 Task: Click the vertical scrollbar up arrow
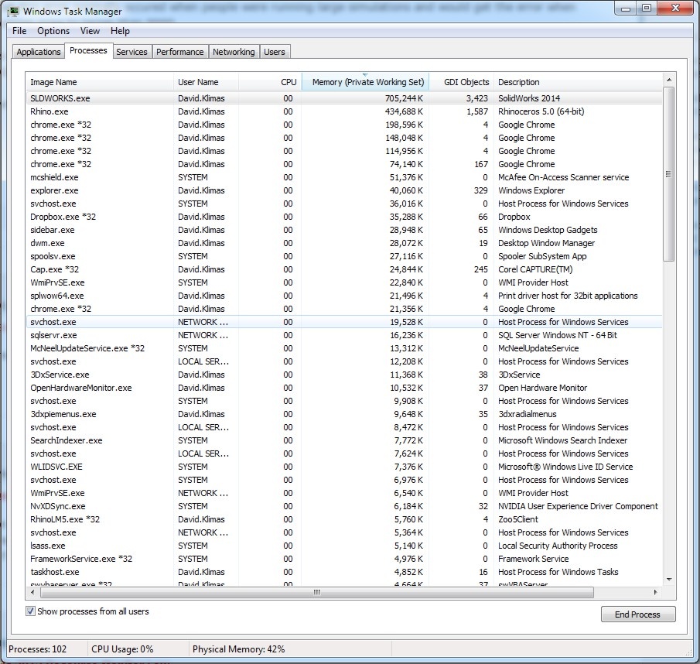[669, 80]
